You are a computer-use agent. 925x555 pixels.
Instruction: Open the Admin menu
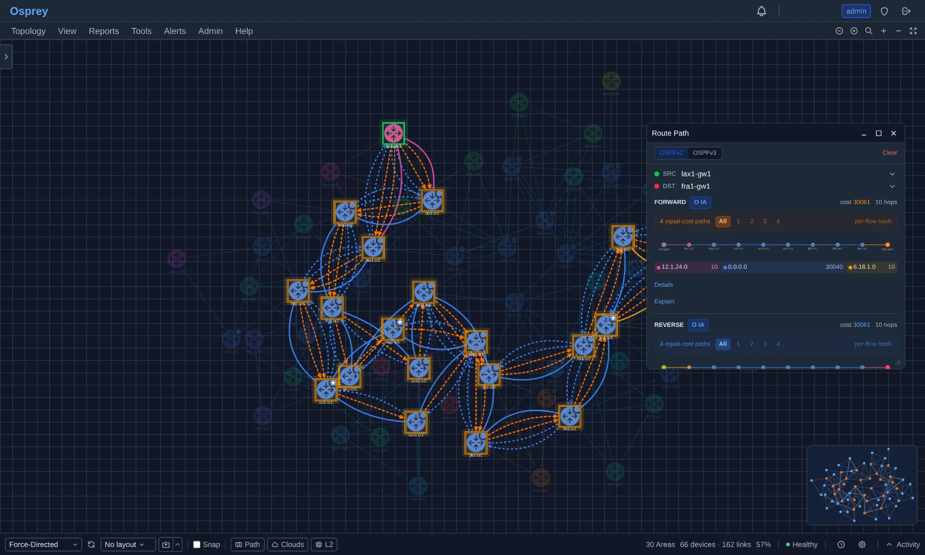click(x=211, y=31)
